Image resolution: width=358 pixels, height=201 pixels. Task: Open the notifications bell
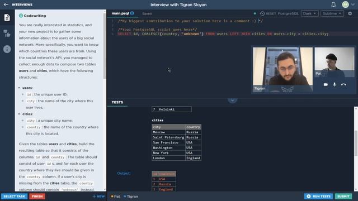pos(333,4)
